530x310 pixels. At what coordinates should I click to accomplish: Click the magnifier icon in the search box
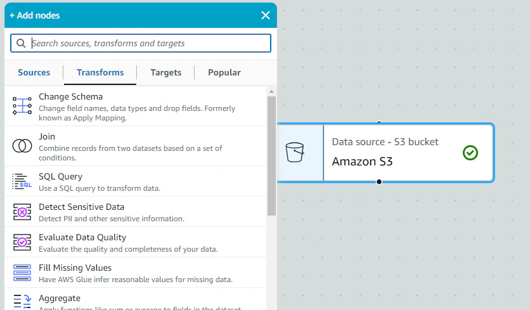click(x=21, y=43)
